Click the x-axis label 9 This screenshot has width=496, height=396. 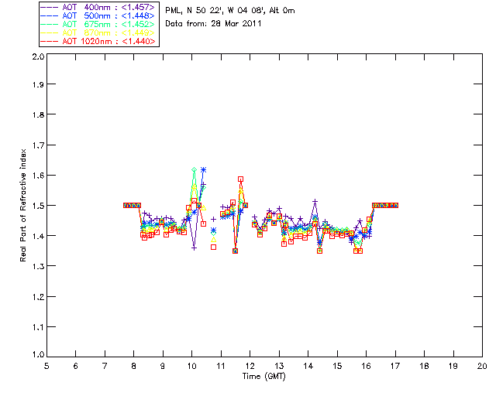[x=163, y=366]
